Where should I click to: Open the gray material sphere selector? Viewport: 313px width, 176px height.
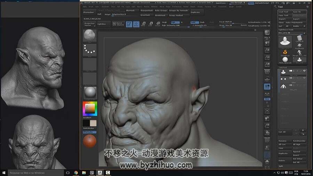pyautogui.click(x=90, y=93)
